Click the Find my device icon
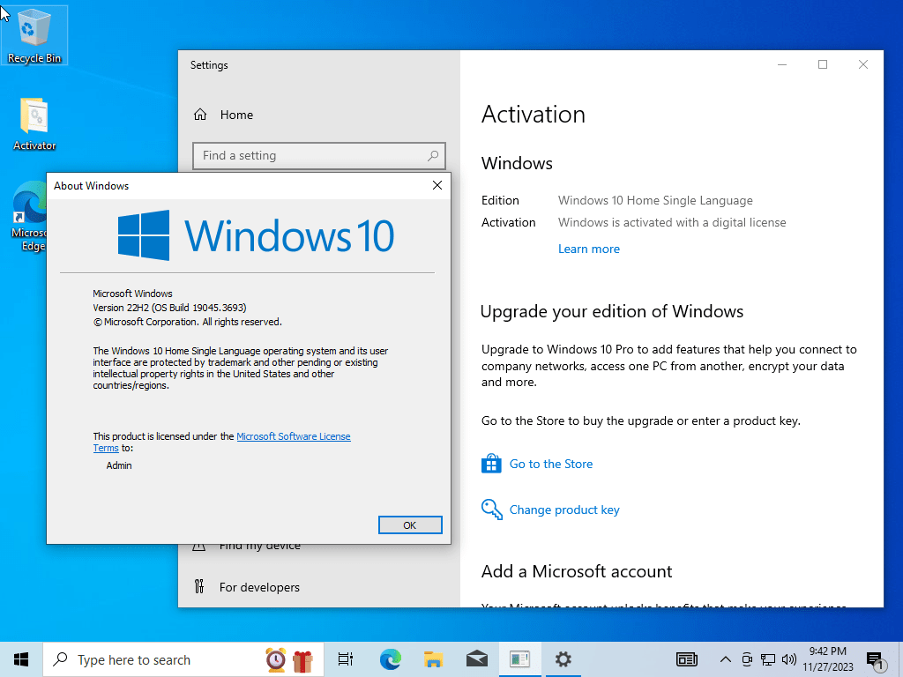Viewport: 903px width, 677px height. [x=198, y=545]
